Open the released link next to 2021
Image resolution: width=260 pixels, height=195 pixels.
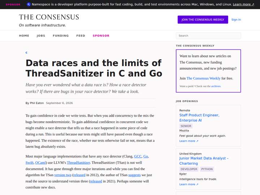pyautogui.click(x=96, y=181)
